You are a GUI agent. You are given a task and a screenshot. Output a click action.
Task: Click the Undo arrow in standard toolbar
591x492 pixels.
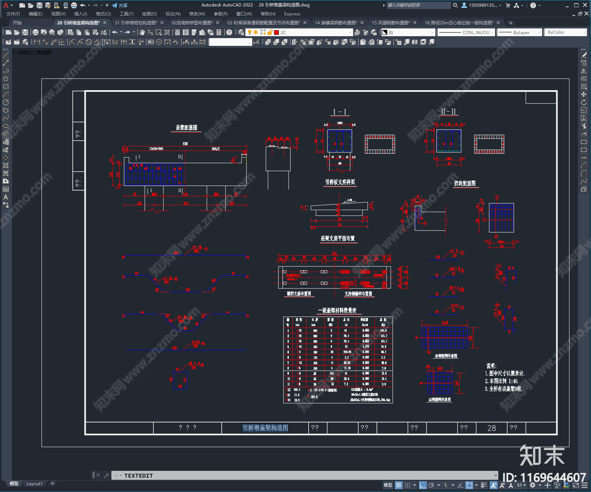(x=115, y=32)
